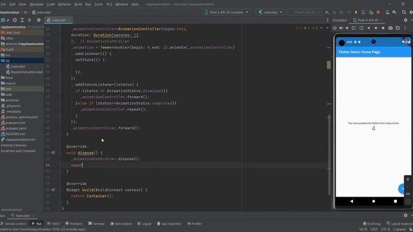Open device selector Pixel 6 API 30 (mobile)
The width and height of the screenshot is (413, 232).
[x=227, y=12]
